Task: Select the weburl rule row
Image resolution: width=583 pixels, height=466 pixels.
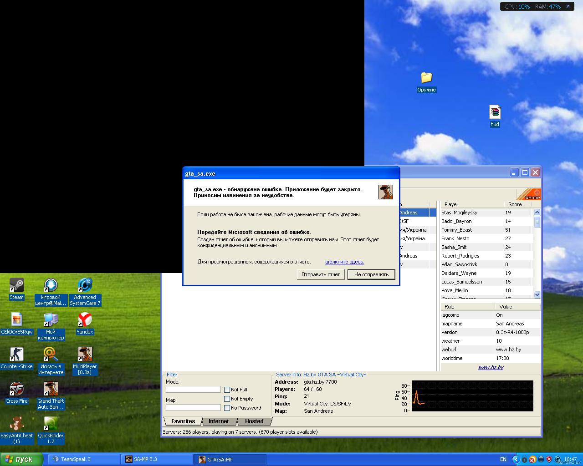Action: [491, 349]
